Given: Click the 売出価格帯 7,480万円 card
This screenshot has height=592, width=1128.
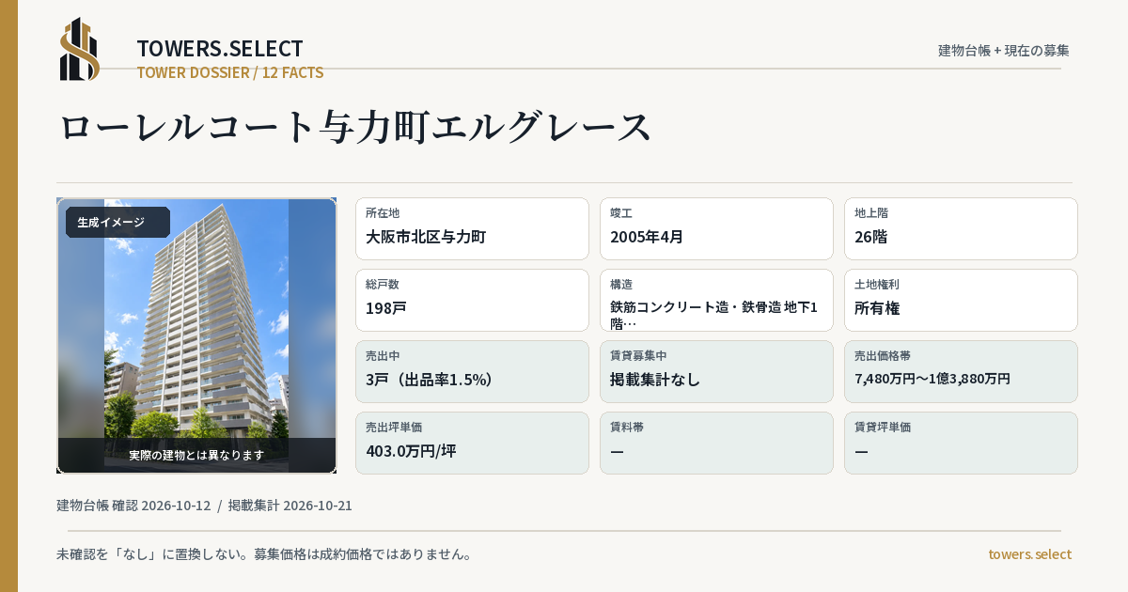Looking at the screenshot, I should pyautogui.click(x=961, y=371).
